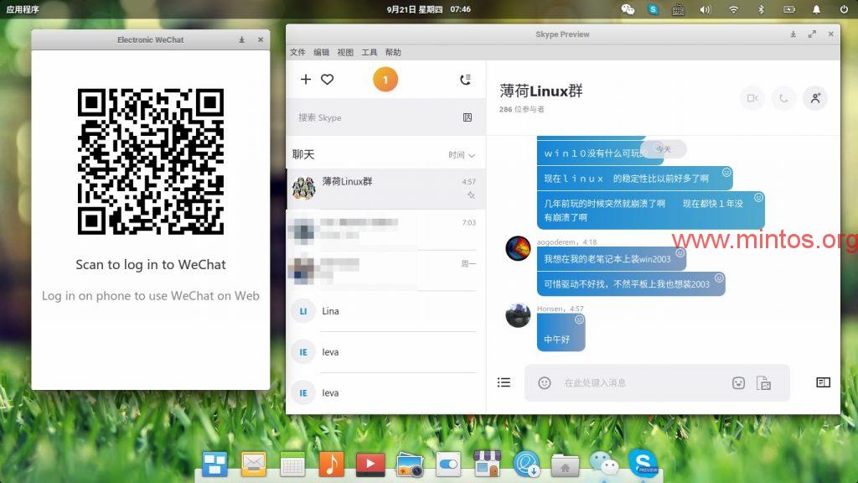
Task: Click the plus new chat icon in Skype
Action: pyautogui.click(x=306, y=80)
